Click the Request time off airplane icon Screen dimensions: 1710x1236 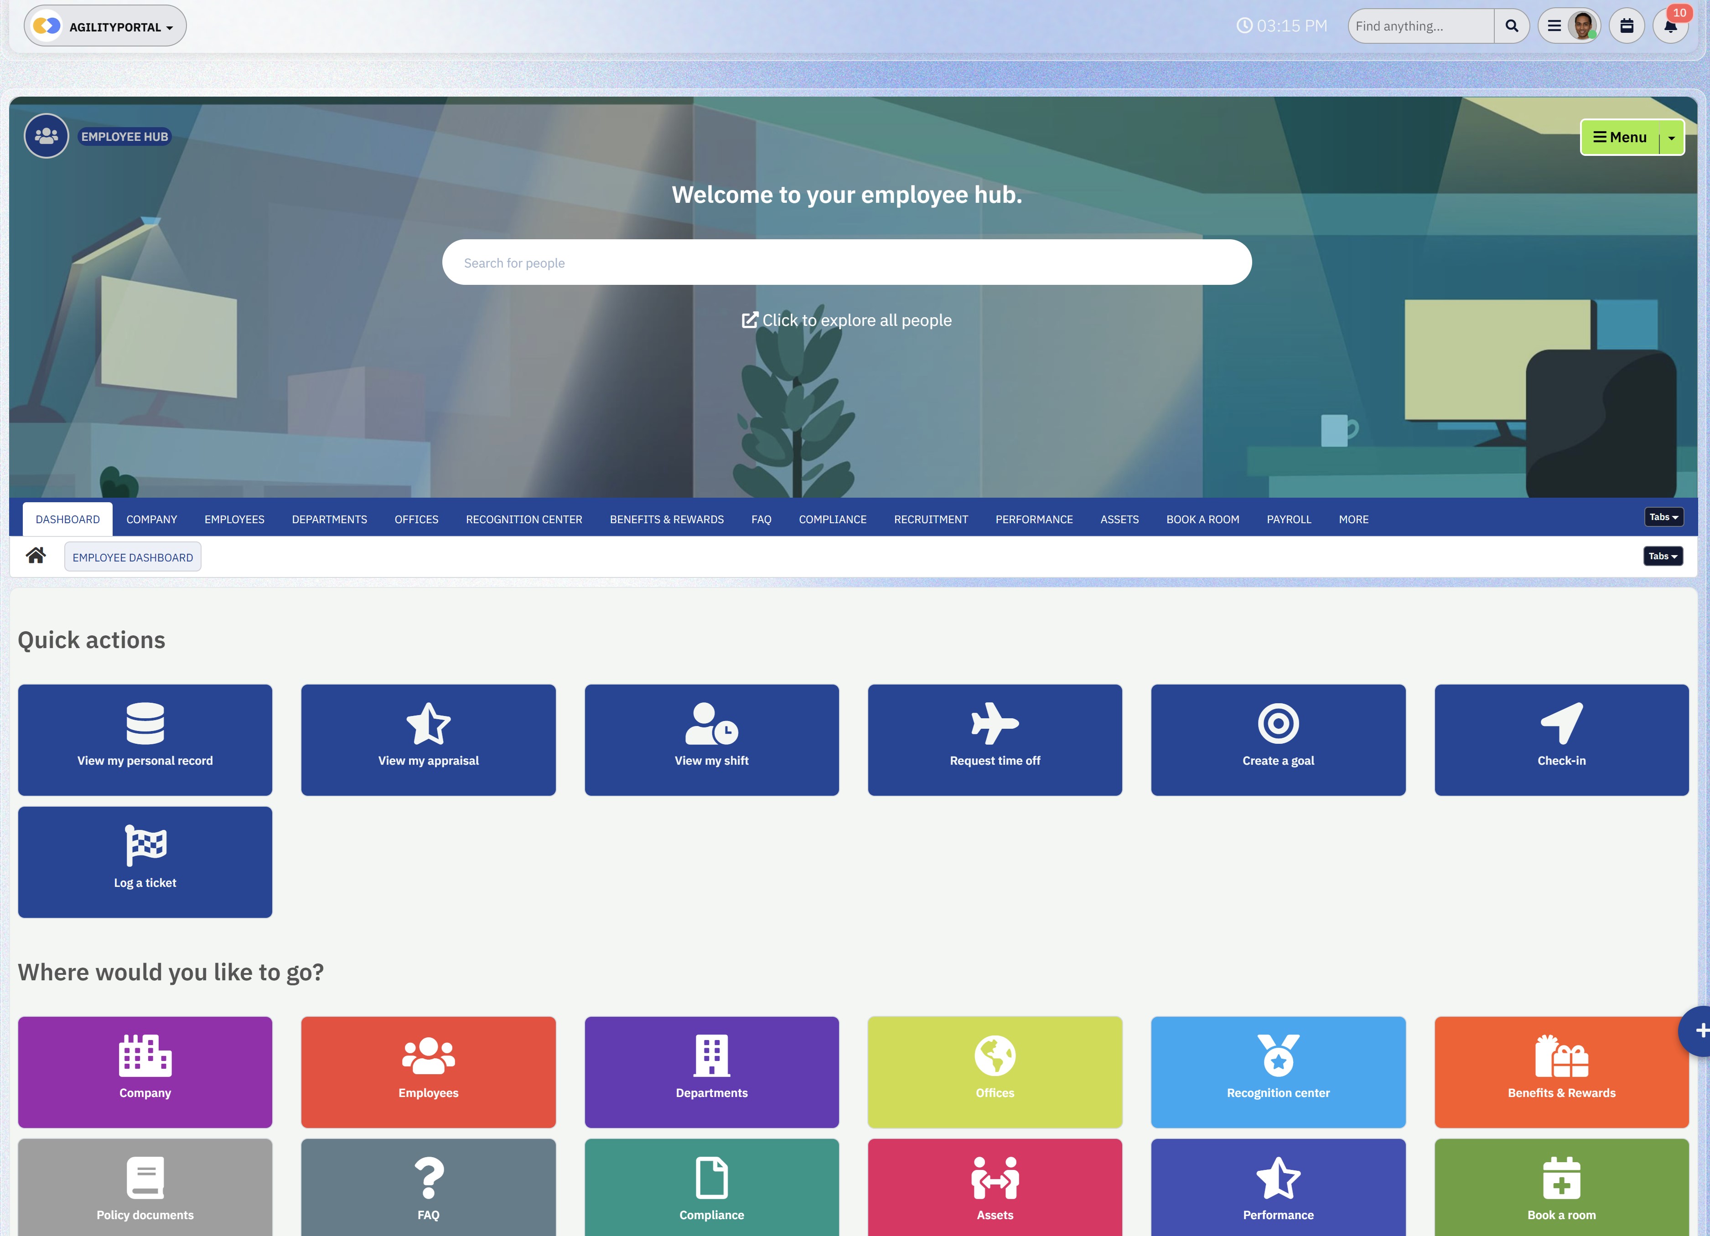click(x=995, y=724)
